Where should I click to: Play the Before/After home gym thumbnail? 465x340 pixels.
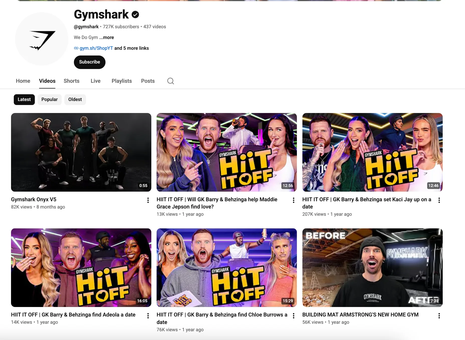373,268
